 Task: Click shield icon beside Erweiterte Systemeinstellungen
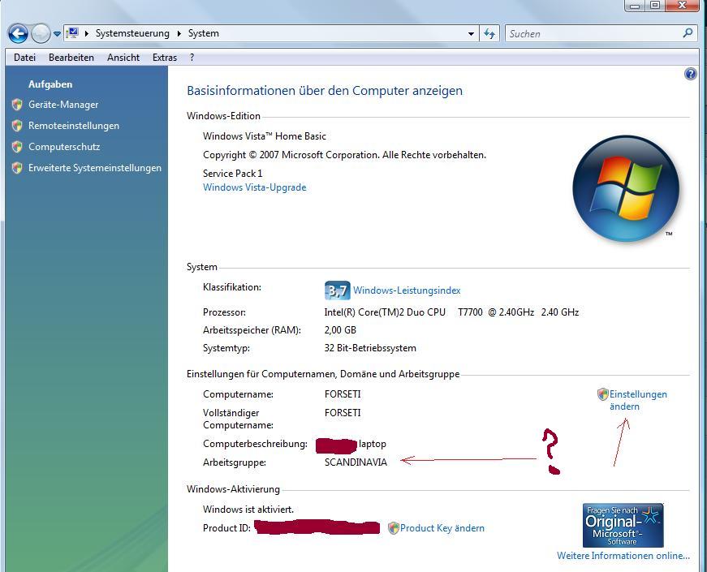click(17, 168)
